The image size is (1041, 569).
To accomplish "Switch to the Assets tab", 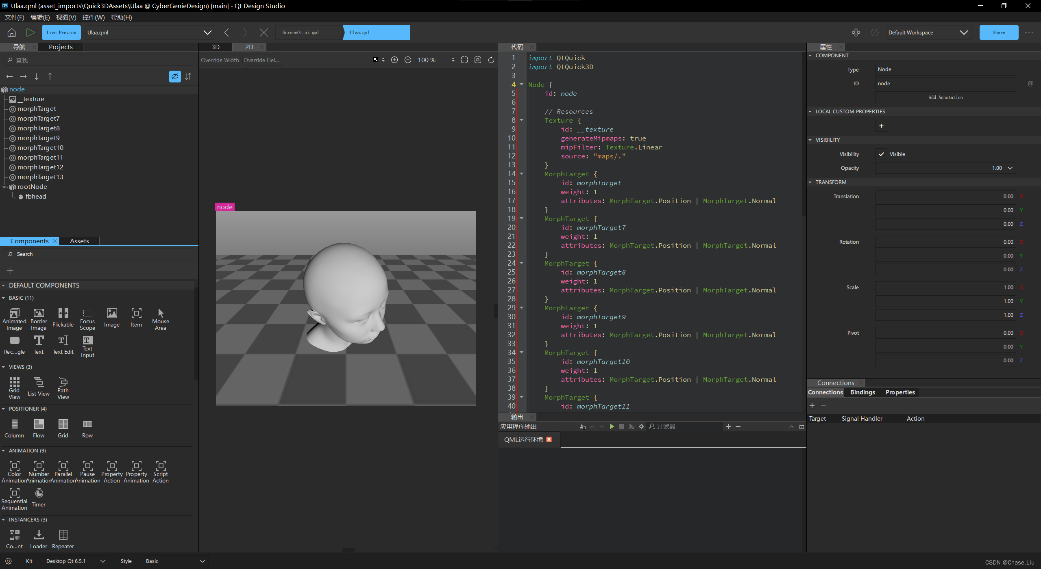I will pyautogui.click(x=80, y=240).
